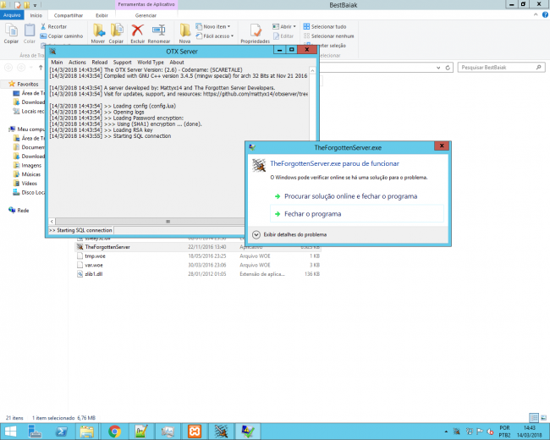Click Procurar solução online e fechar o programa
The height and width of the screenshot is (440, 550).
click(x=351, y=196)
